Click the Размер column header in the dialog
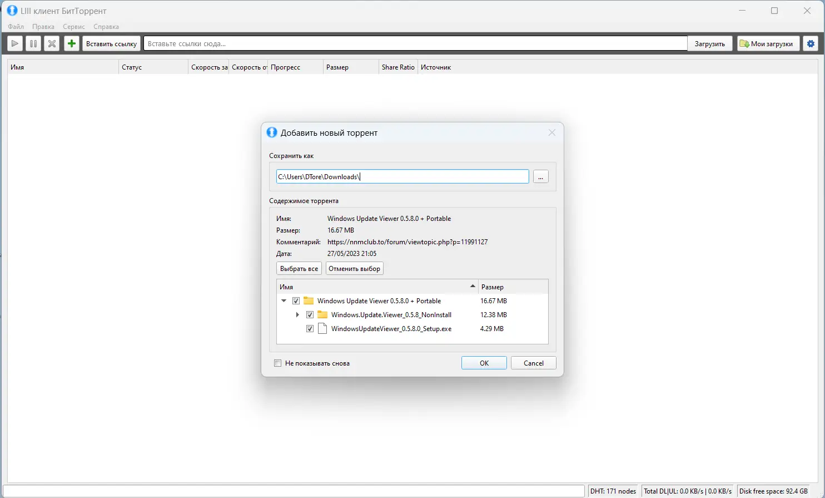825x498 pixels. point(513,287)
